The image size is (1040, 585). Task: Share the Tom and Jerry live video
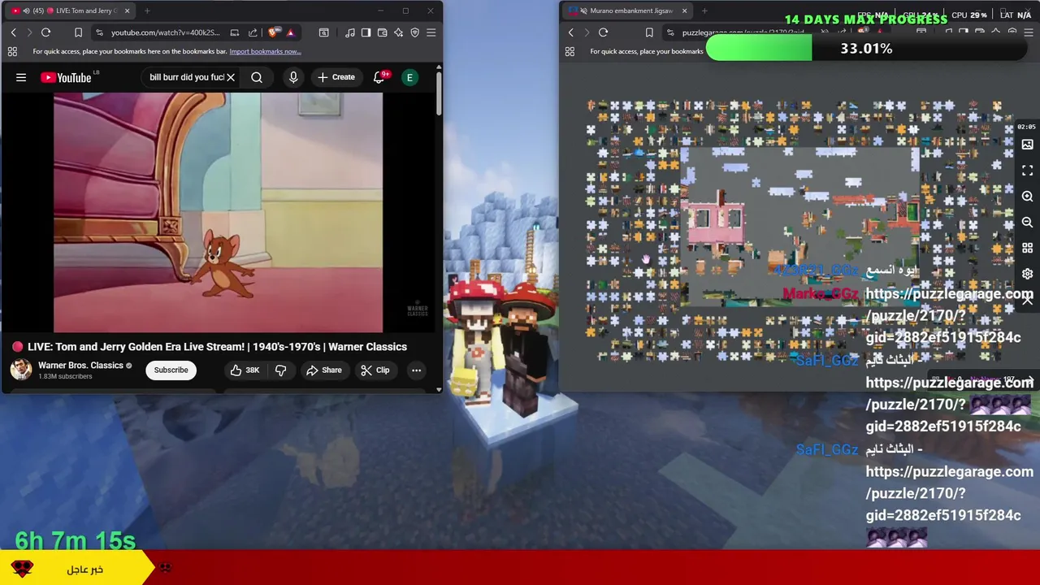[x=323, y=370]
